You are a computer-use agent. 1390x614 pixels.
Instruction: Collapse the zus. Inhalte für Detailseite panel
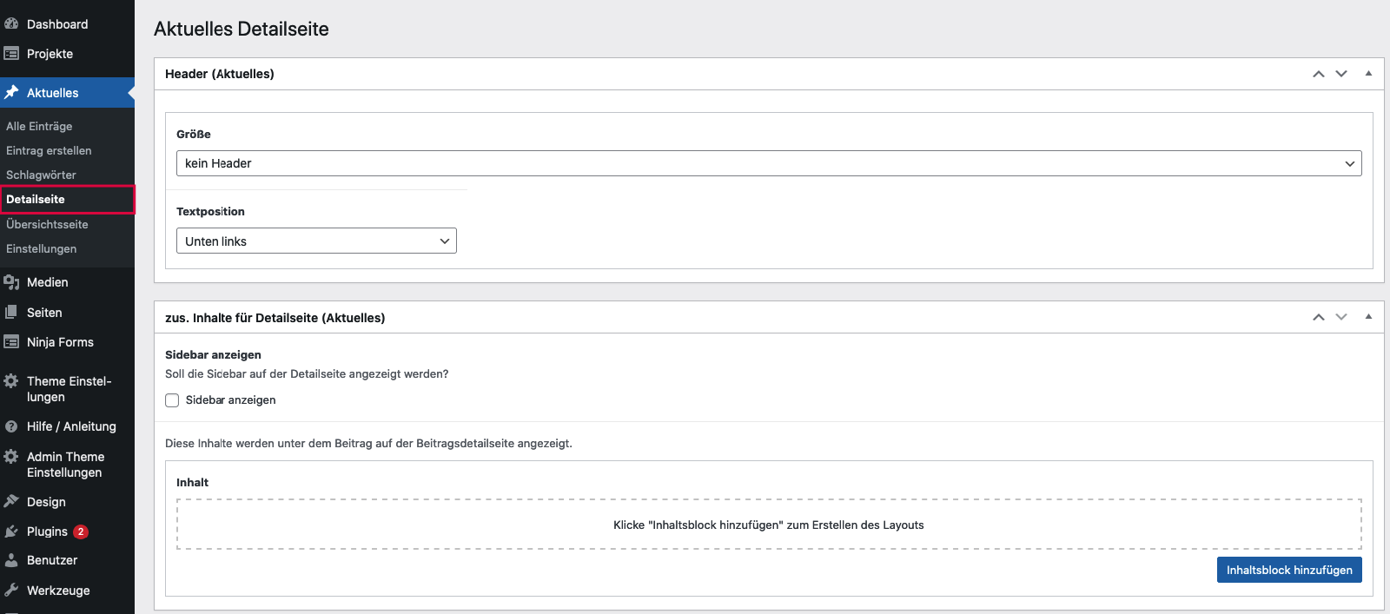point(1368,317)
